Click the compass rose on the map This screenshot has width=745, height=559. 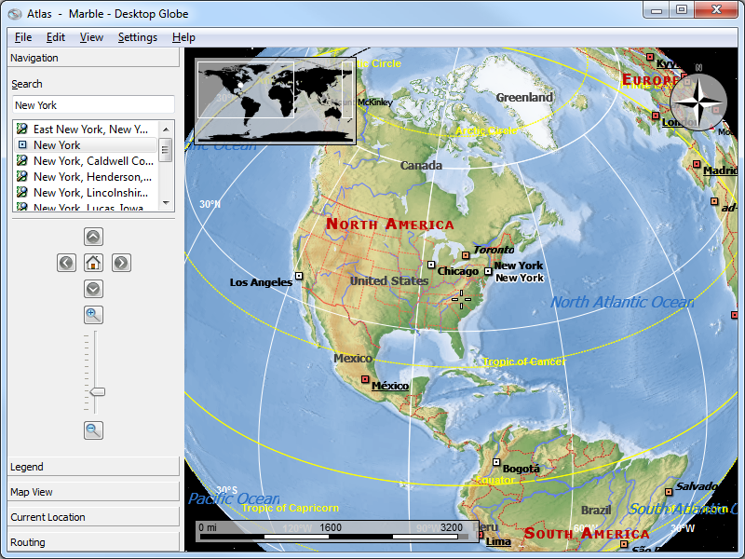(x=698, y=100)
